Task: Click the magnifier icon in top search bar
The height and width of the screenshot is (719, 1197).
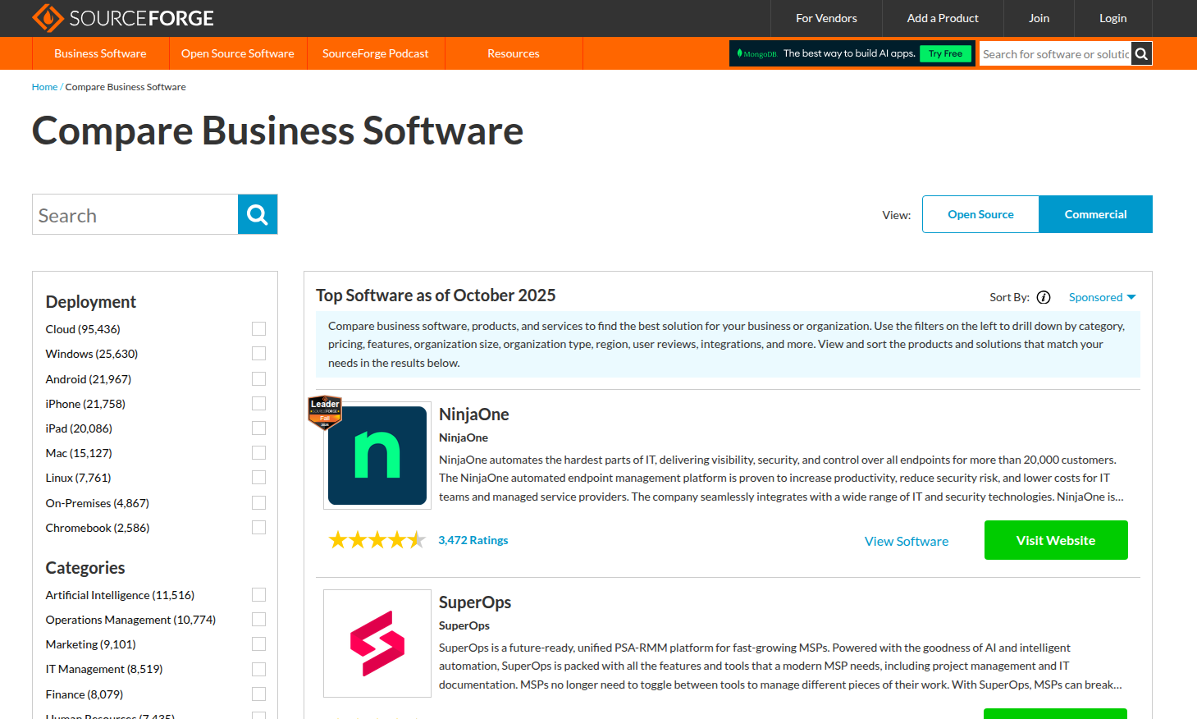Action: [1141, 54]
